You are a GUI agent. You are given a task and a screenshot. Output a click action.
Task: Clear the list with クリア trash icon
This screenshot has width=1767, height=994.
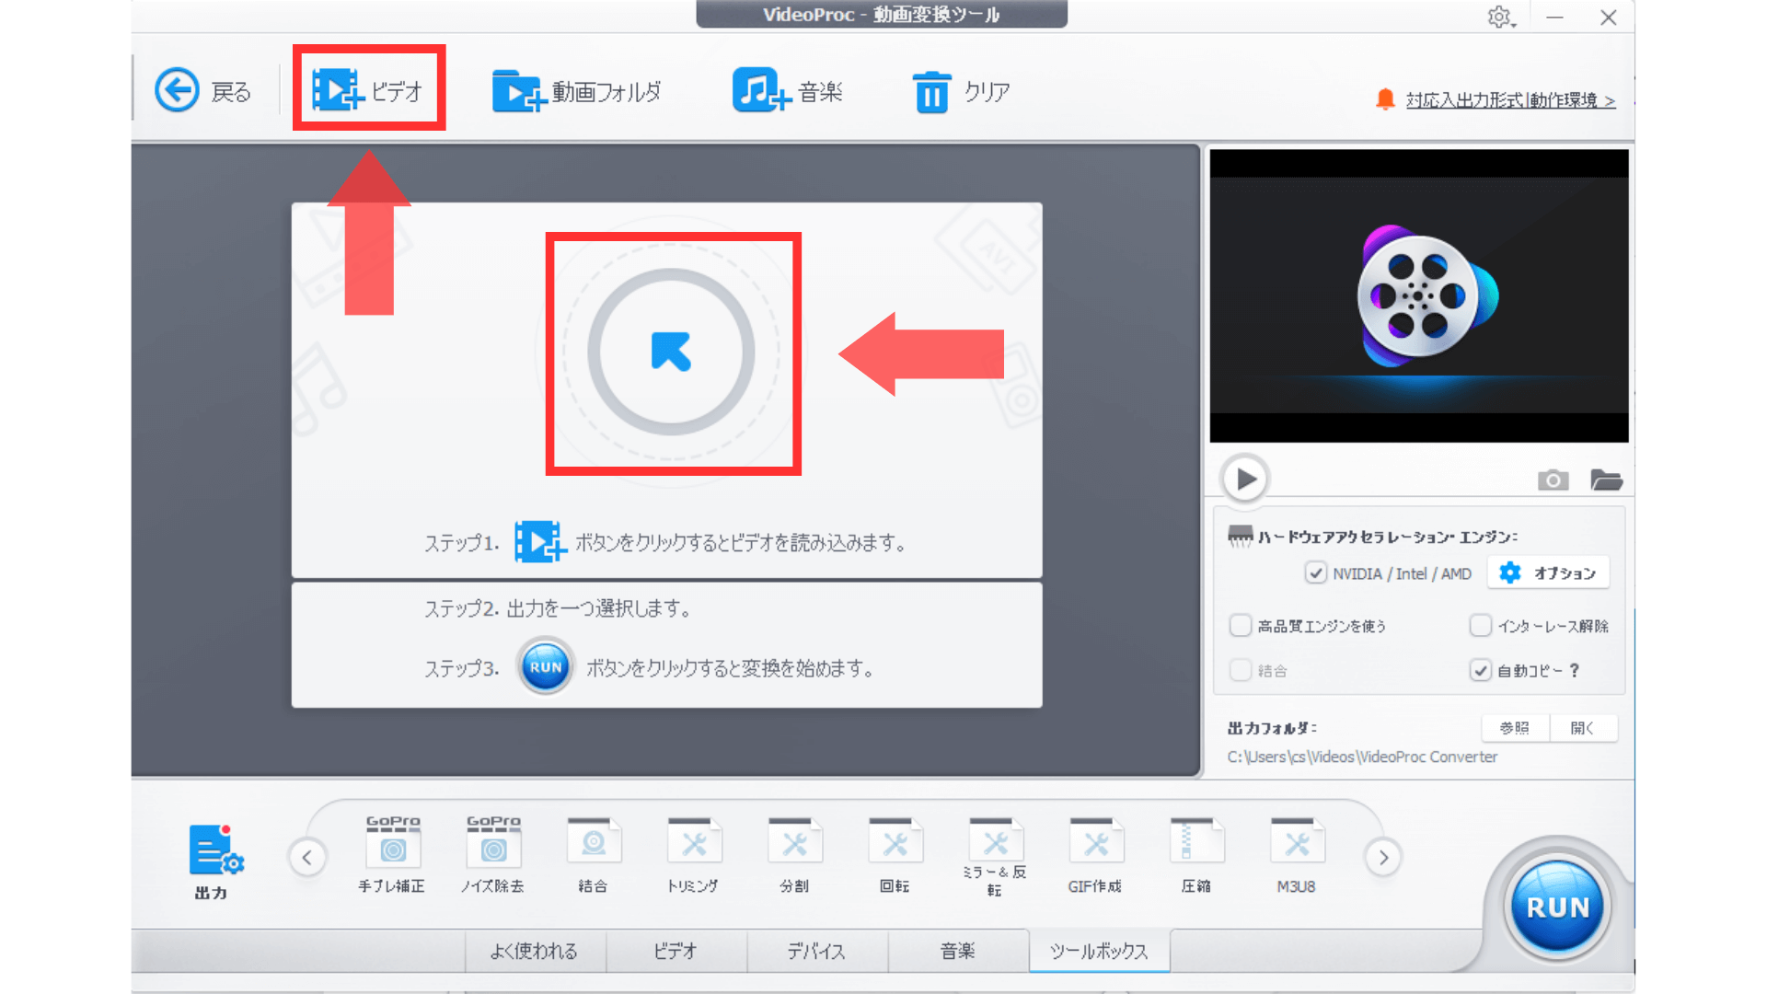coord(961,91)
